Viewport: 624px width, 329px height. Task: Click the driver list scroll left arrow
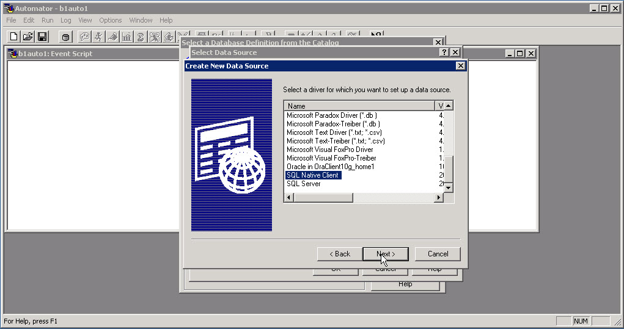[289, 197]
